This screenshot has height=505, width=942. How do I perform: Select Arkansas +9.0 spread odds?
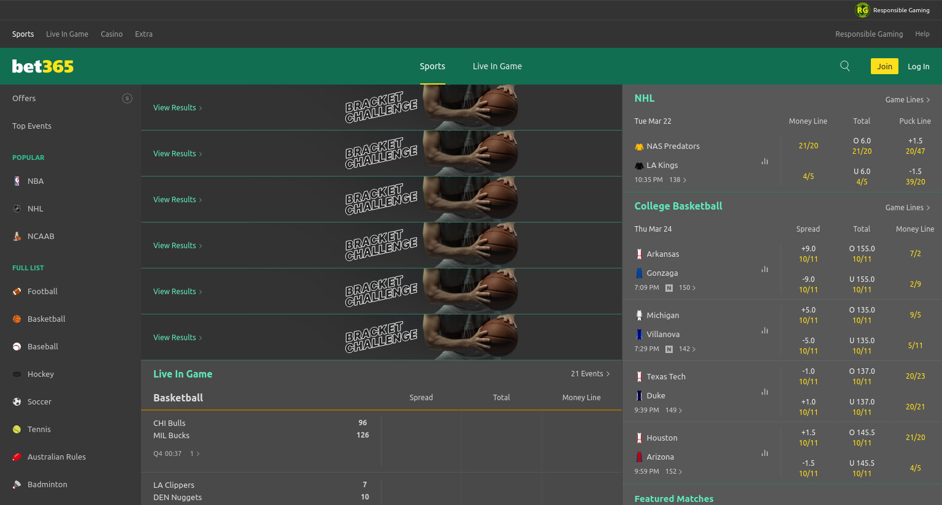point(808,254)
